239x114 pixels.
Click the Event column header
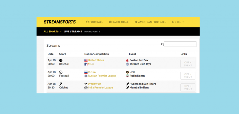coord(132,54)
